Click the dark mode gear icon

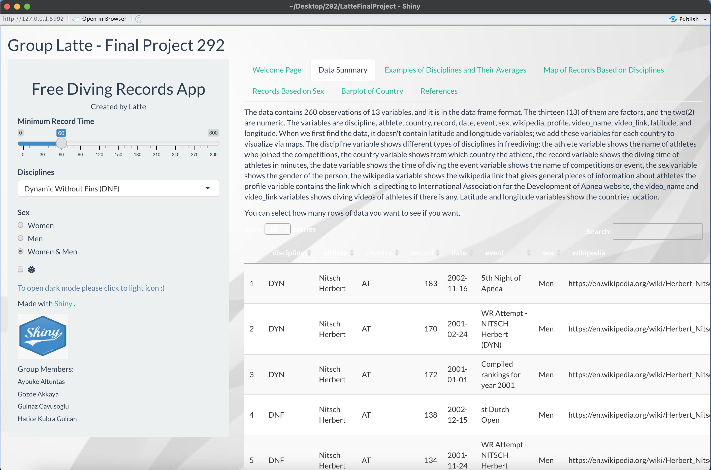[x=31, y=270]
